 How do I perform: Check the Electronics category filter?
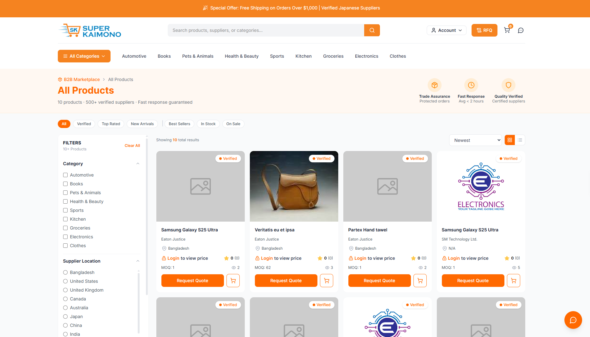pos(65,237)
